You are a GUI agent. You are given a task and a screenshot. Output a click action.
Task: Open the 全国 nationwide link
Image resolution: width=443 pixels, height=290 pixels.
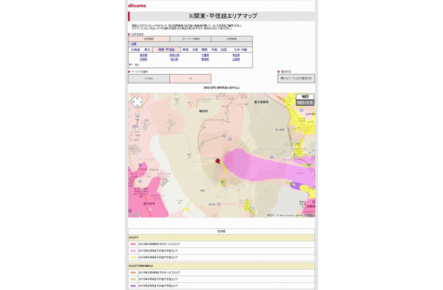(134, 44)
